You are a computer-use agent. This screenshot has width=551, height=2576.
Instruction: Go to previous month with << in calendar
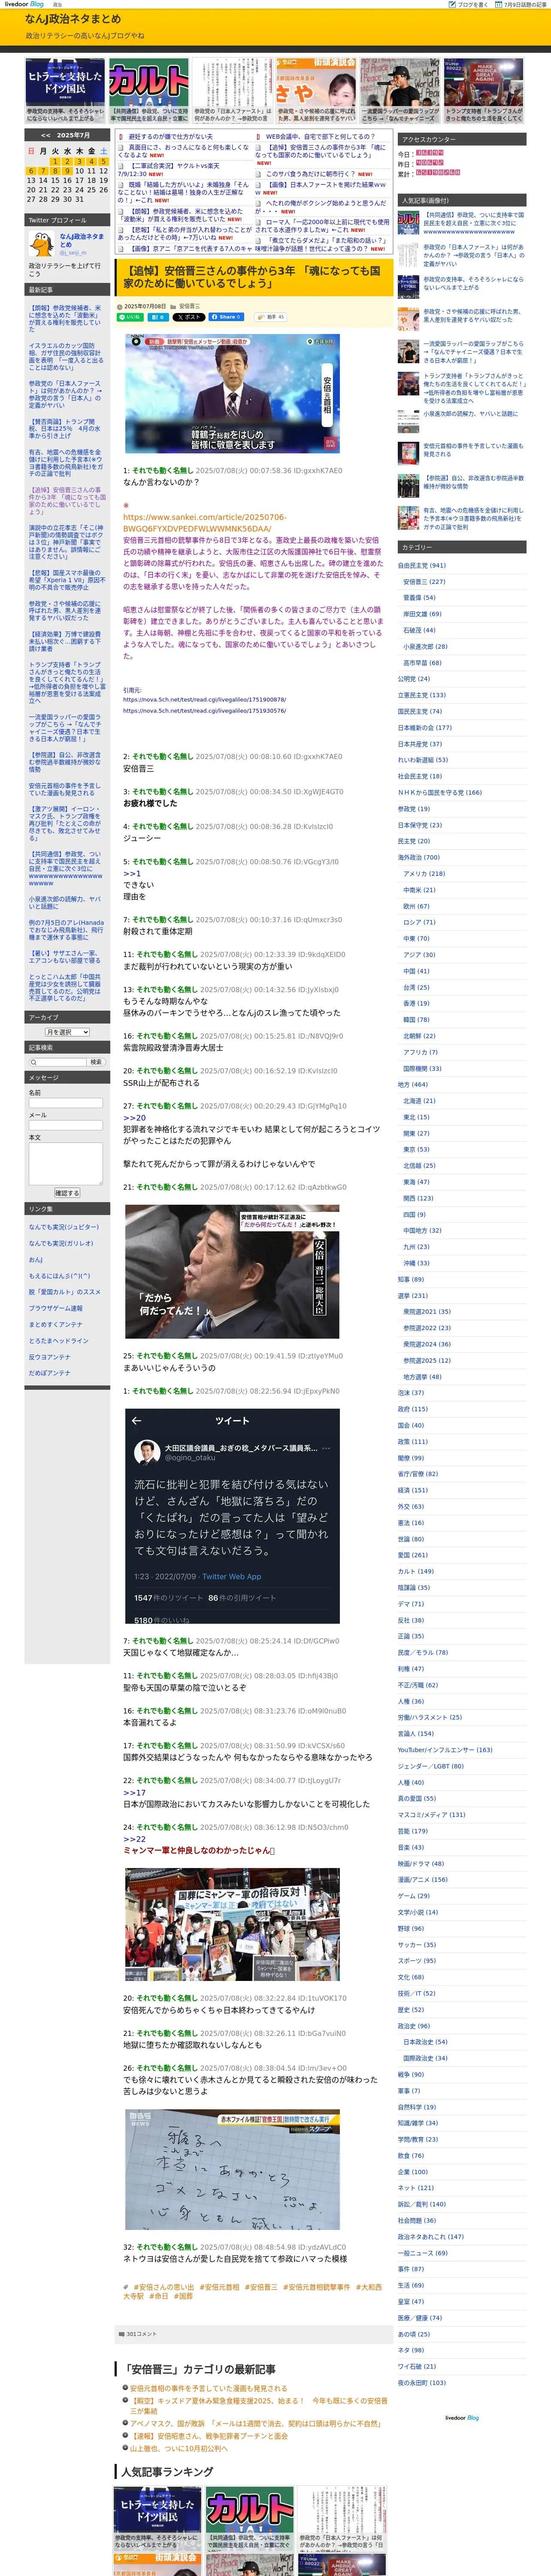[x=45, y=135]
